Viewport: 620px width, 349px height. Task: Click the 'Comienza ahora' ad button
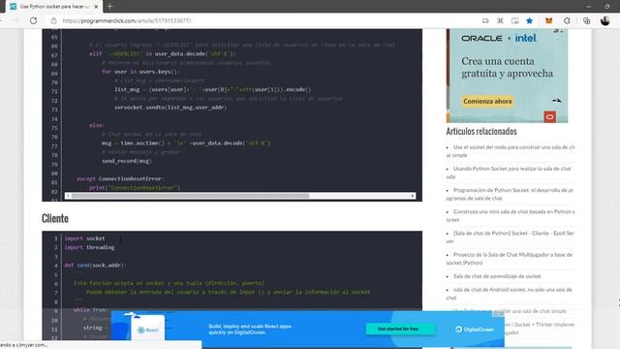(487, 101)
